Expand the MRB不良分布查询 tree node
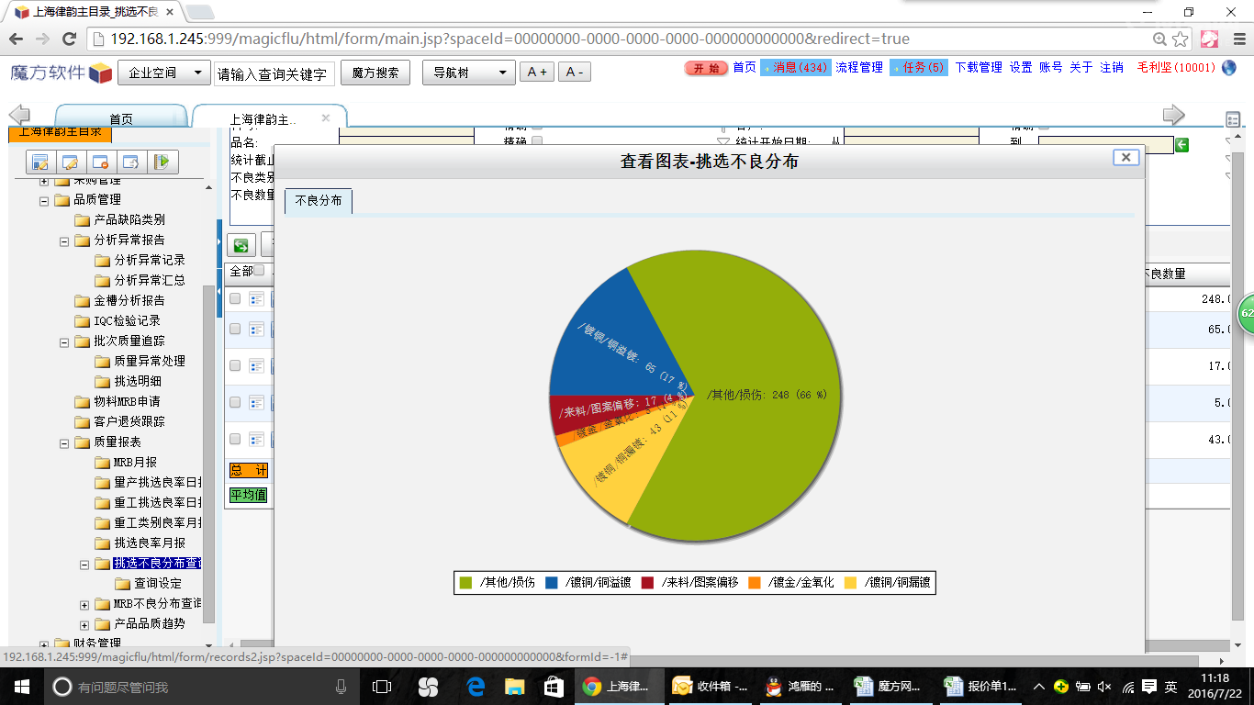Image resolution: width=1254 pixels, height=705 pixels. tap(84, 604)
